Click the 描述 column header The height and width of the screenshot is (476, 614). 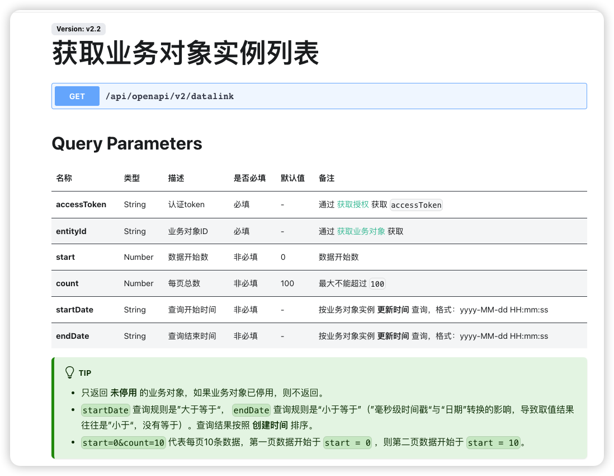point(176,178)
